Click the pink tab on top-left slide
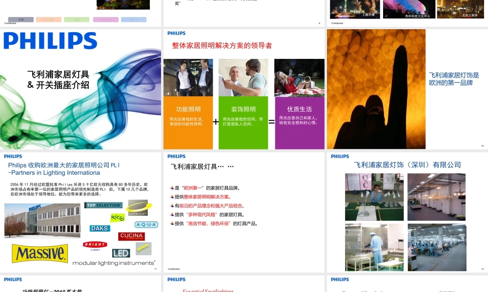This screenshot has height=292, width=488. coord(106,19)
